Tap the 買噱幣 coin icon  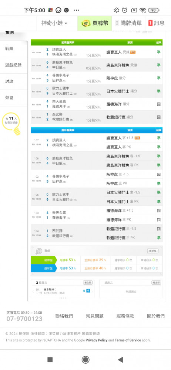(x=86, y=23)
